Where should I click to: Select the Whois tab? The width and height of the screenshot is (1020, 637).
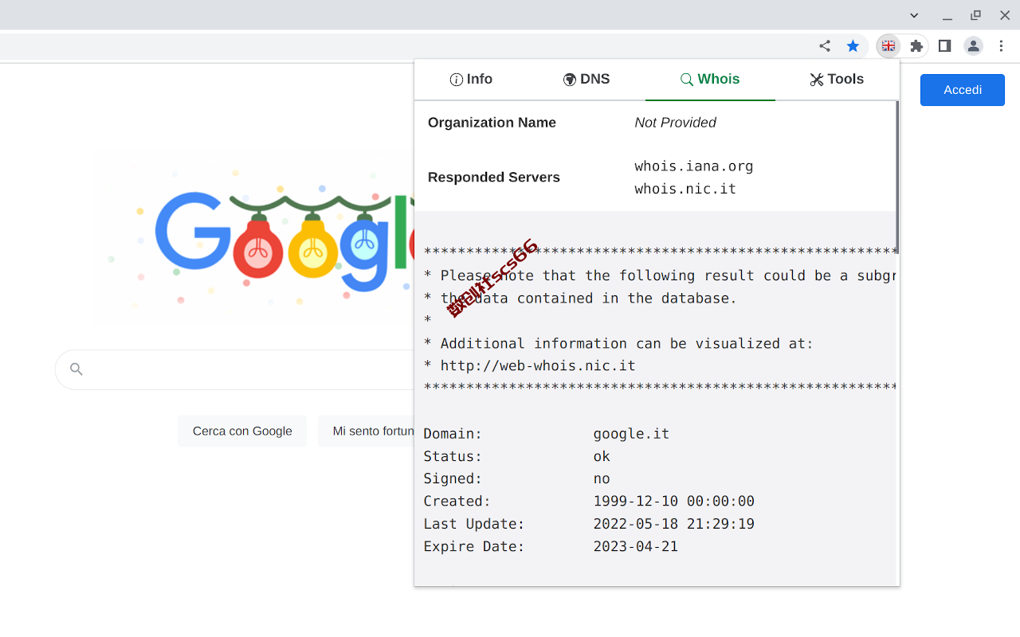[x=710, y=79]
